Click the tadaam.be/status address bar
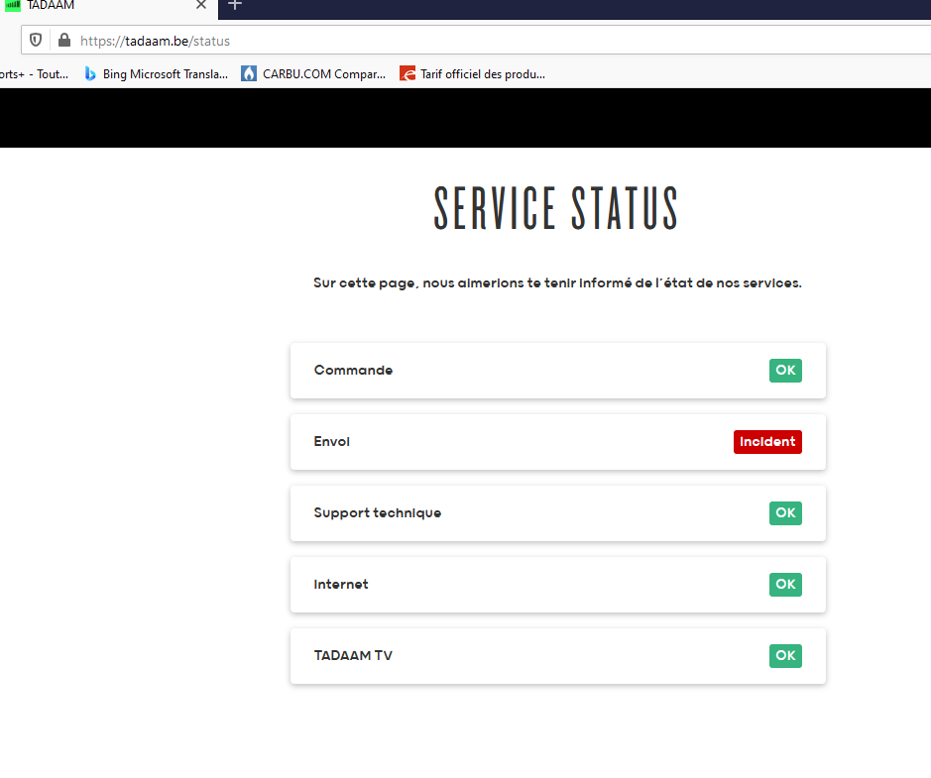This screenshot has width=931, height=778. tap(475, 41)
